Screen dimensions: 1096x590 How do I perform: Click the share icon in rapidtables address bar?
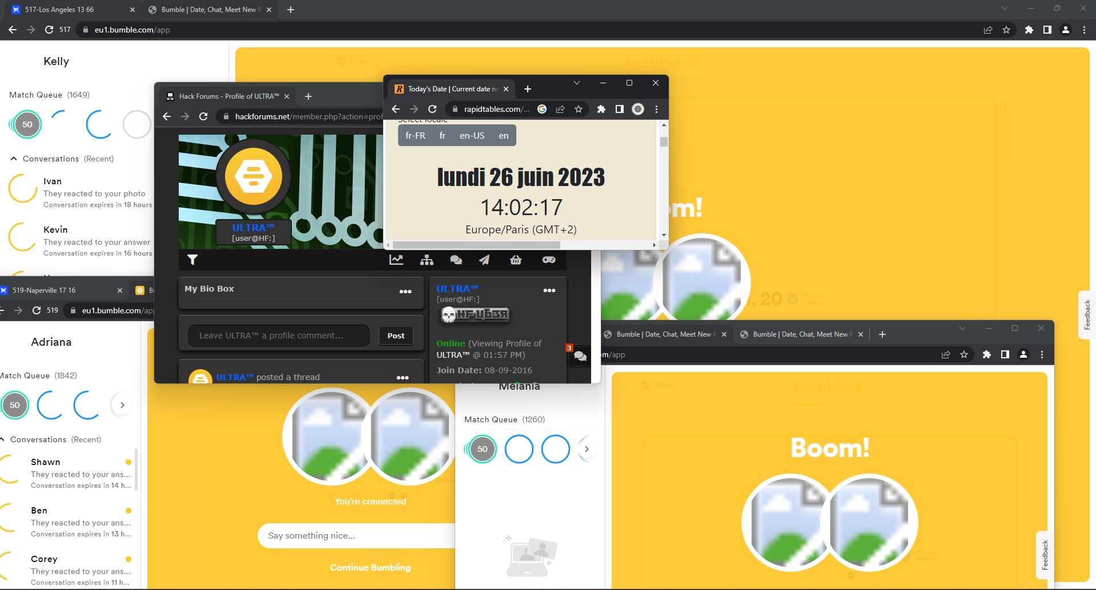tap(560, 109)
